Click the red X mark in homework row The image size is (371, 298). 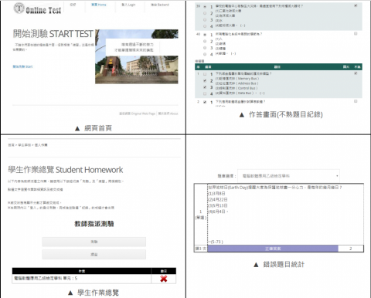point(164,279)
